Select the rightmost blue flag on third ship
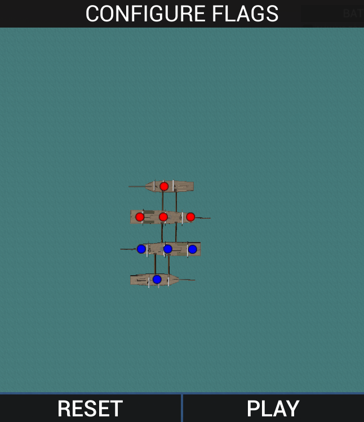 (193, 249)
